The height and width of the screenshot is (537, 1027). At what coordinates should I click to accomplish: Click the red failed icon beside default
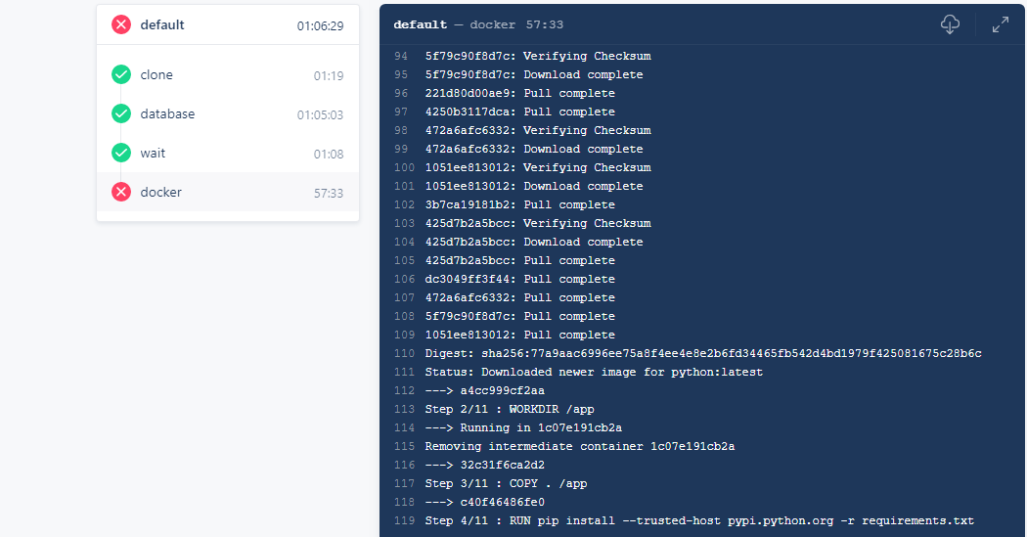121,24
